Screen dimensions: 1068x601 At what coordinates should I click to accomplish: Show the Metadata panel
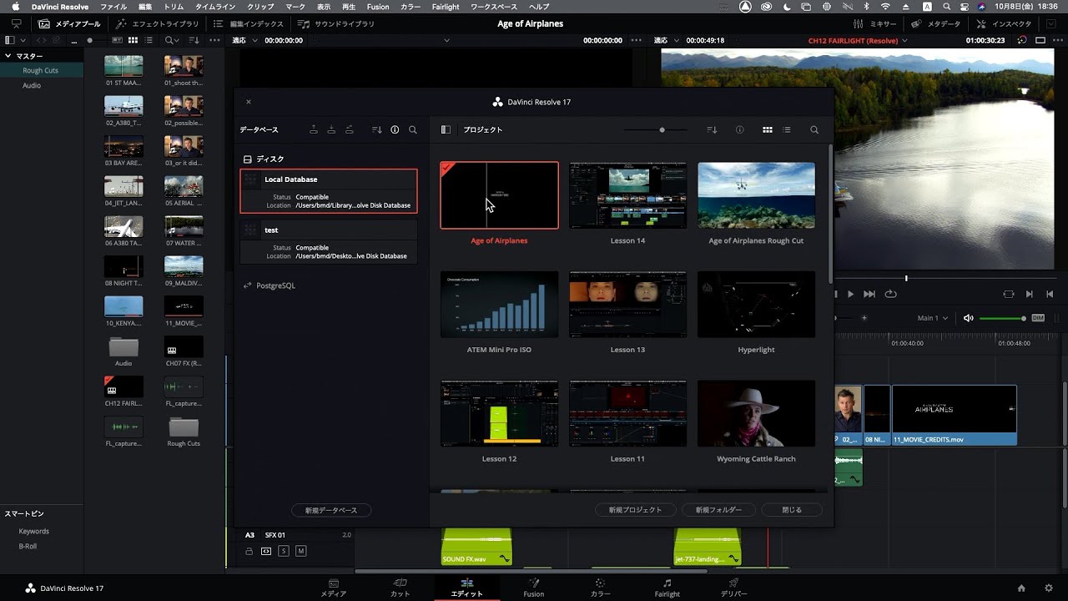pos(938,23)
